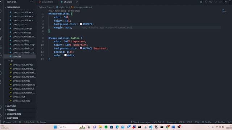Open the Mail app from the taskbar

tap(123, 127)
